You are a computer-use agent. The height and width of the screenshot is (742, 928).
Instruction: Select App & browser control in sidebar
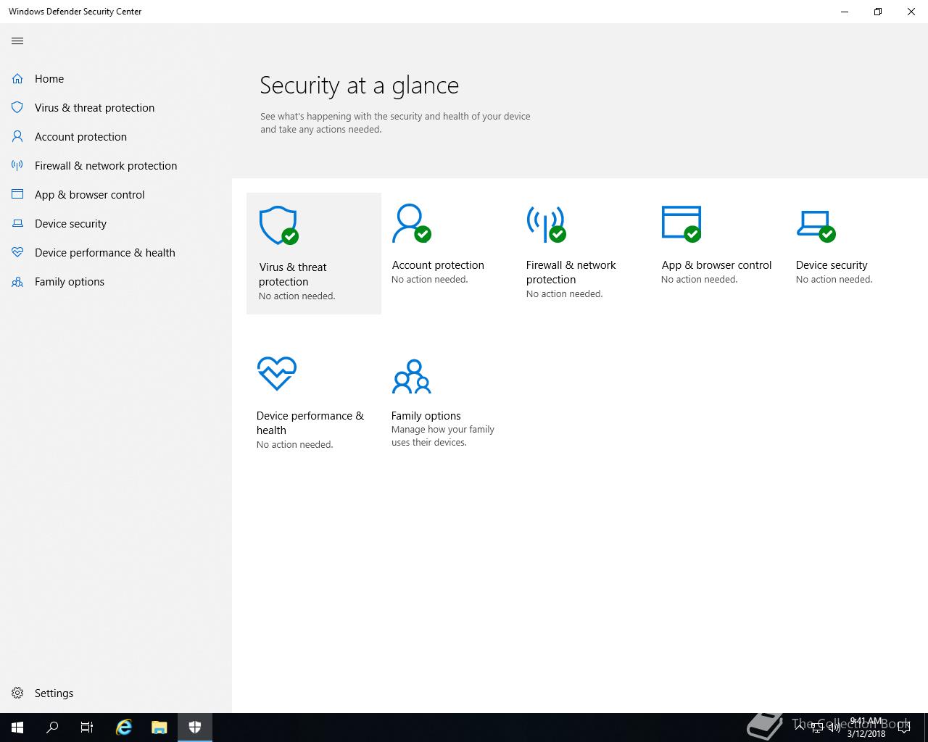click(116, 195)
